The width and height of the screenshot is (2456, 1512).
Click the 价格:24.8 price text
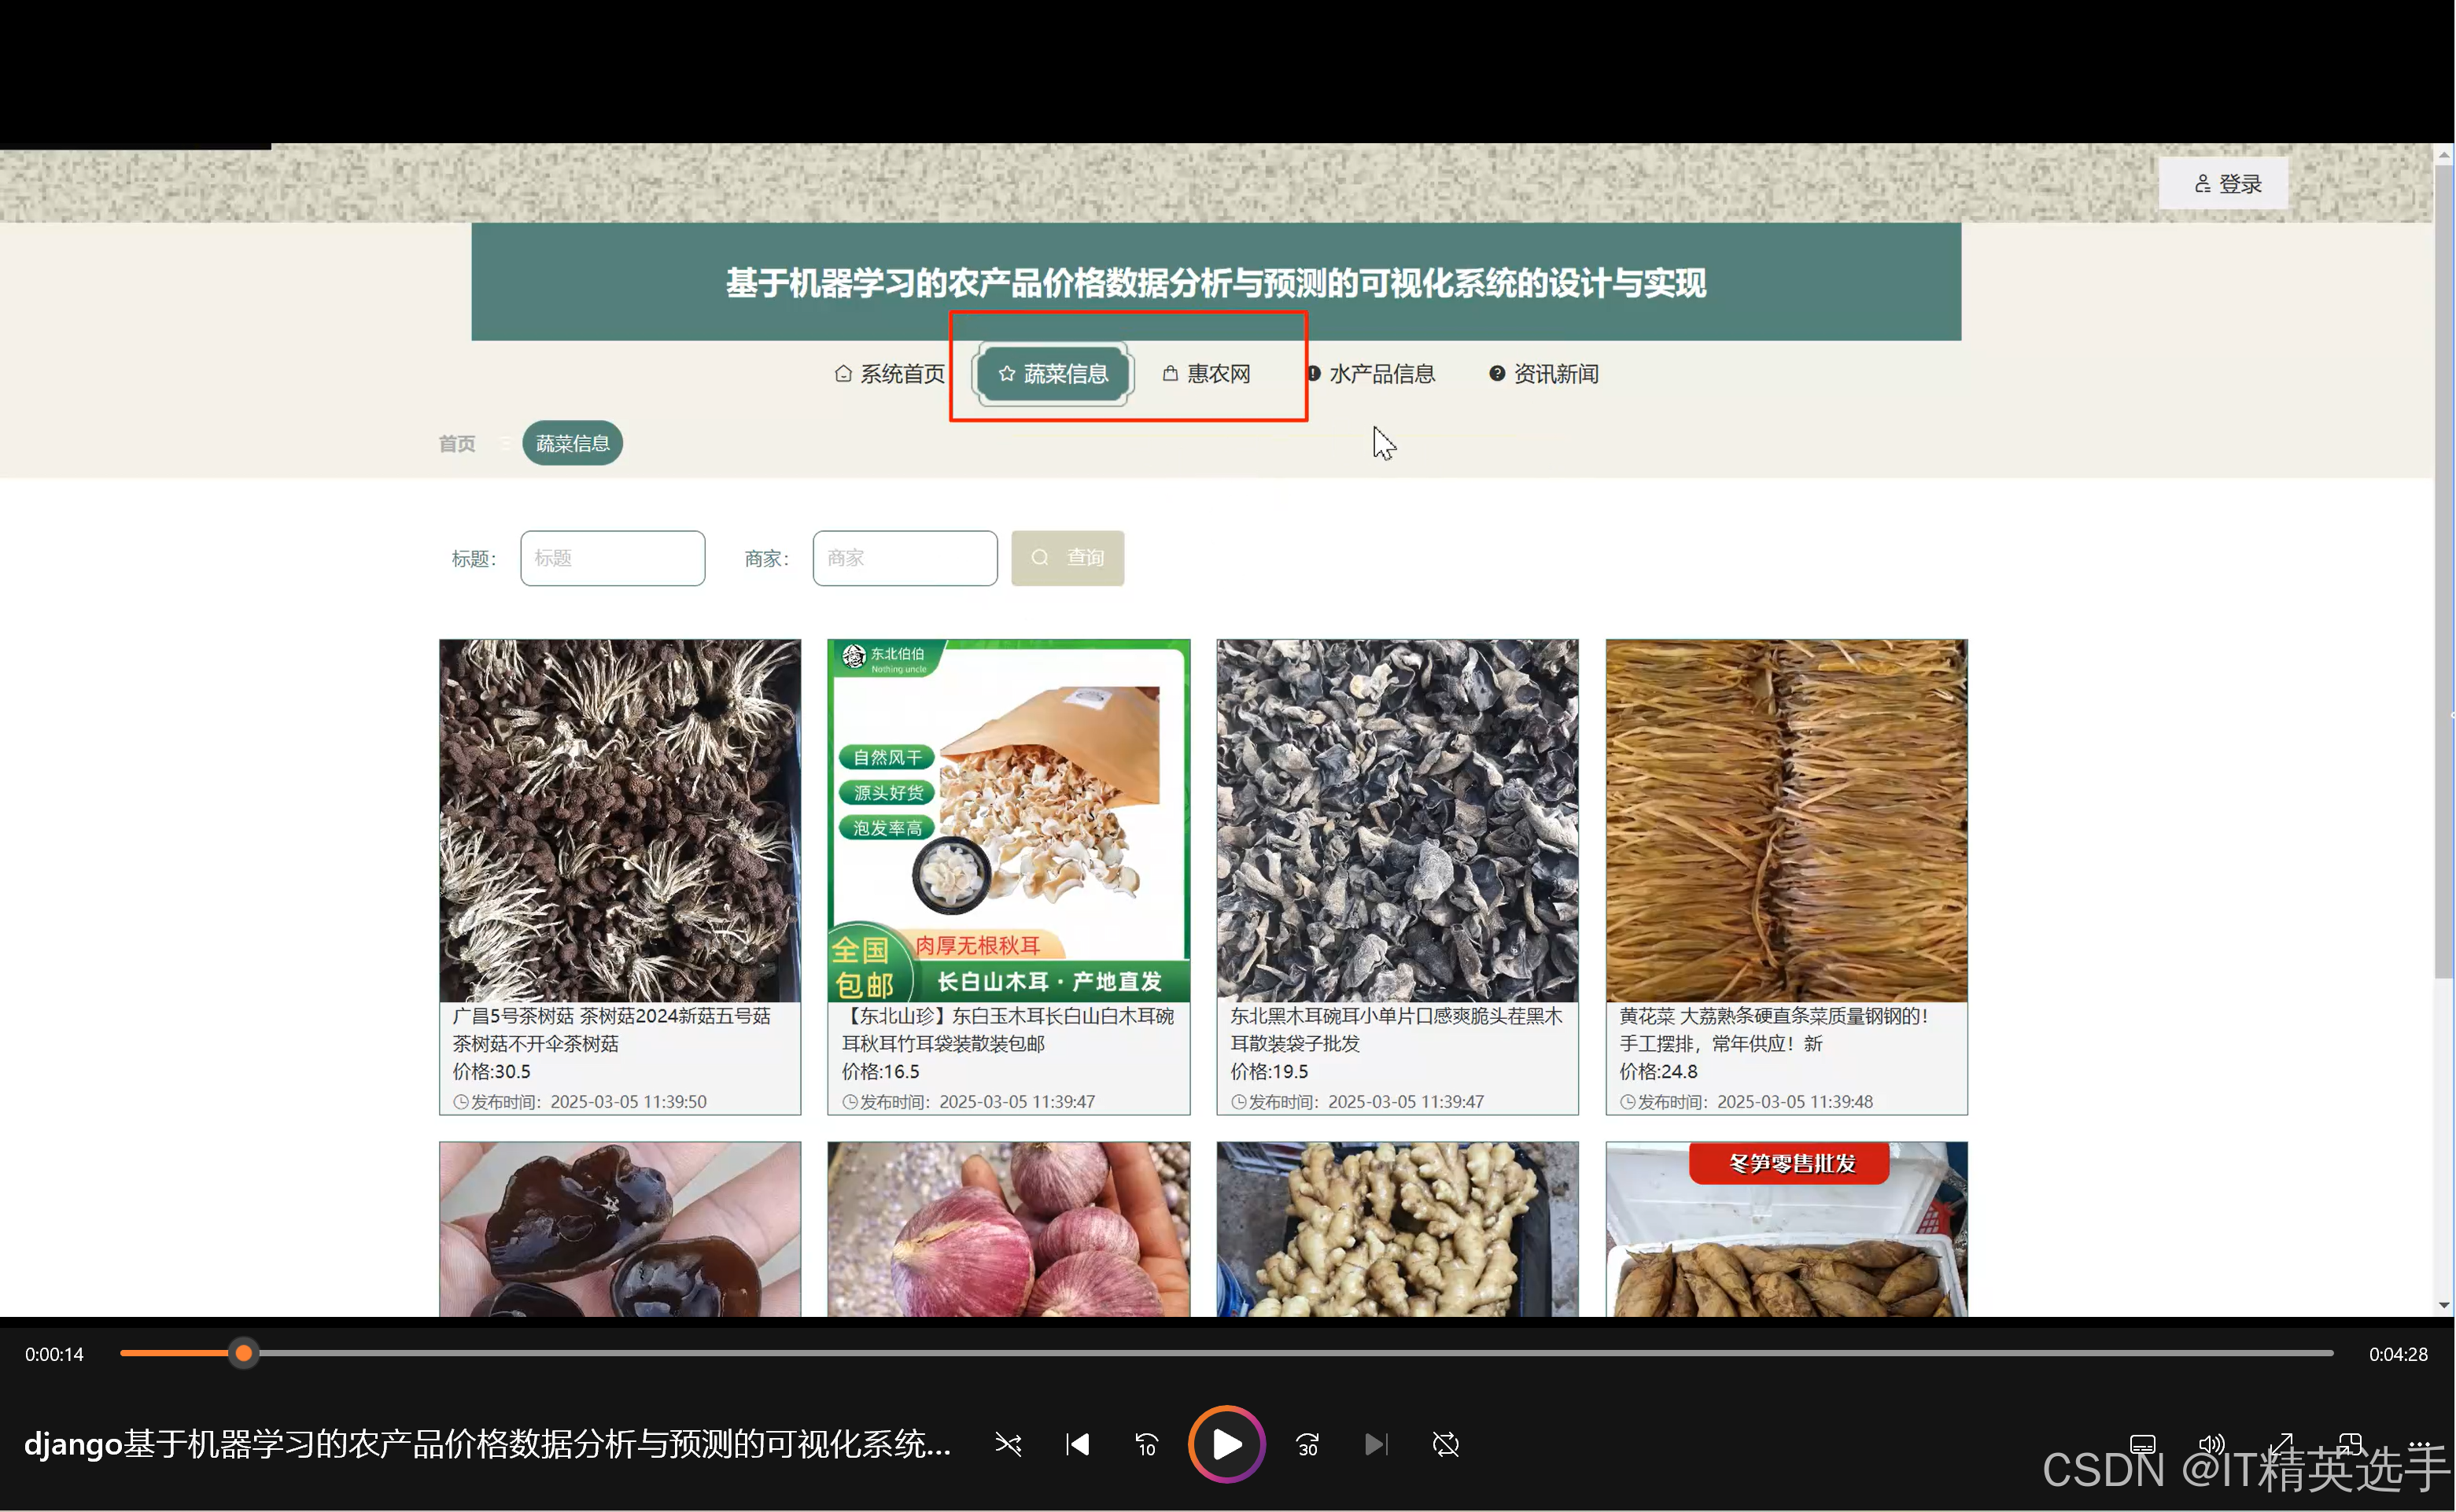click(1658, 1071)
